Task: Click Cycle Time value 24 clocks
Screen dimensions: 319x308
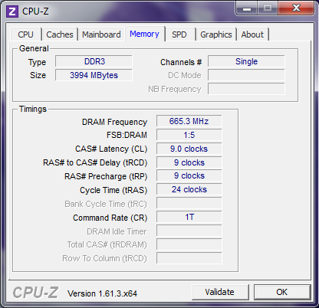Action: [189, 189]
